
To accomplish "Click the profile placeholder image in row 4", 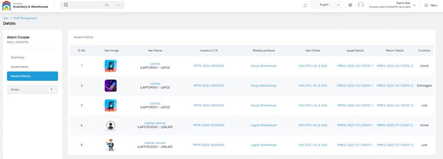I will click(110, 125).
